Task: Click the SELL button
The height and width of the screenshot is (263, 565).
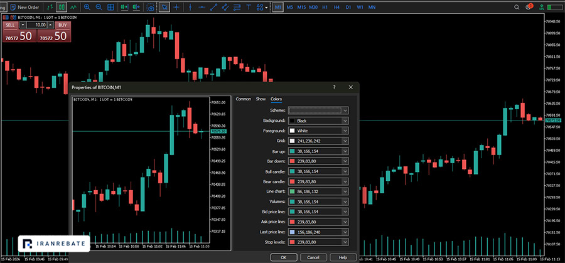Action: tap(10, 25)
